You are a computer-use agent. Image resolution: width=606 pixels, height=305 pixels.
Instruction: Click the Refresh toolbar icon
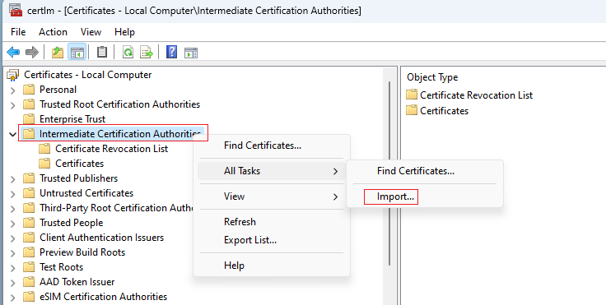coord(128,52)
